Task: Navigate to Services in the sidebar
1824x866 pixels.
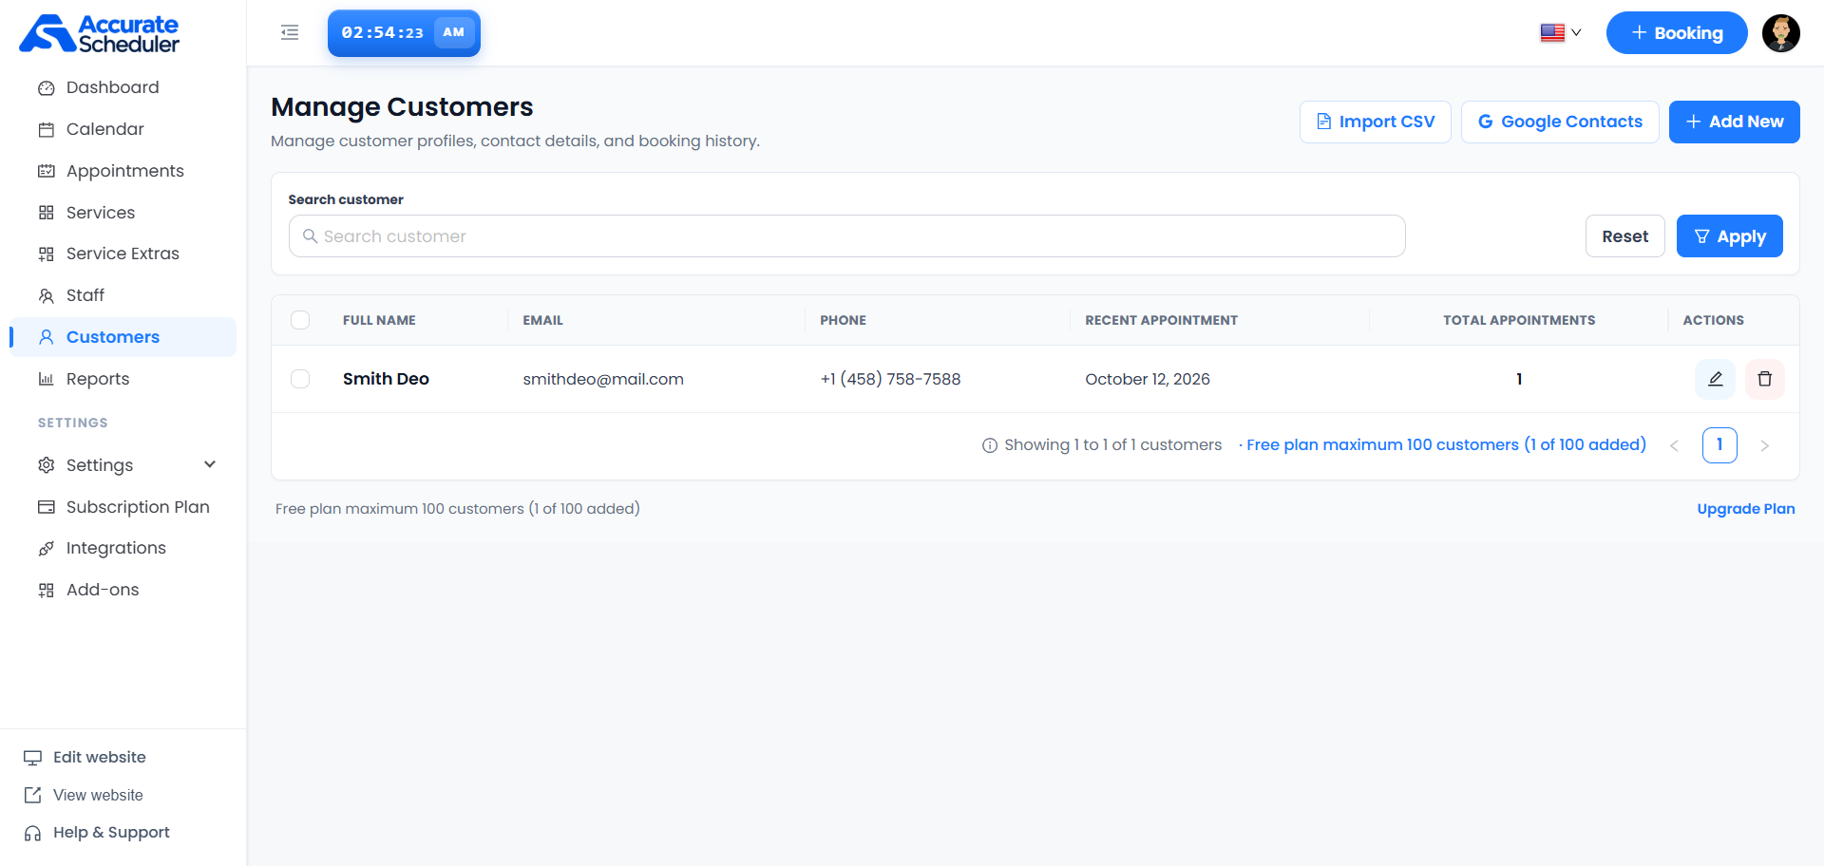Action: 123,213
